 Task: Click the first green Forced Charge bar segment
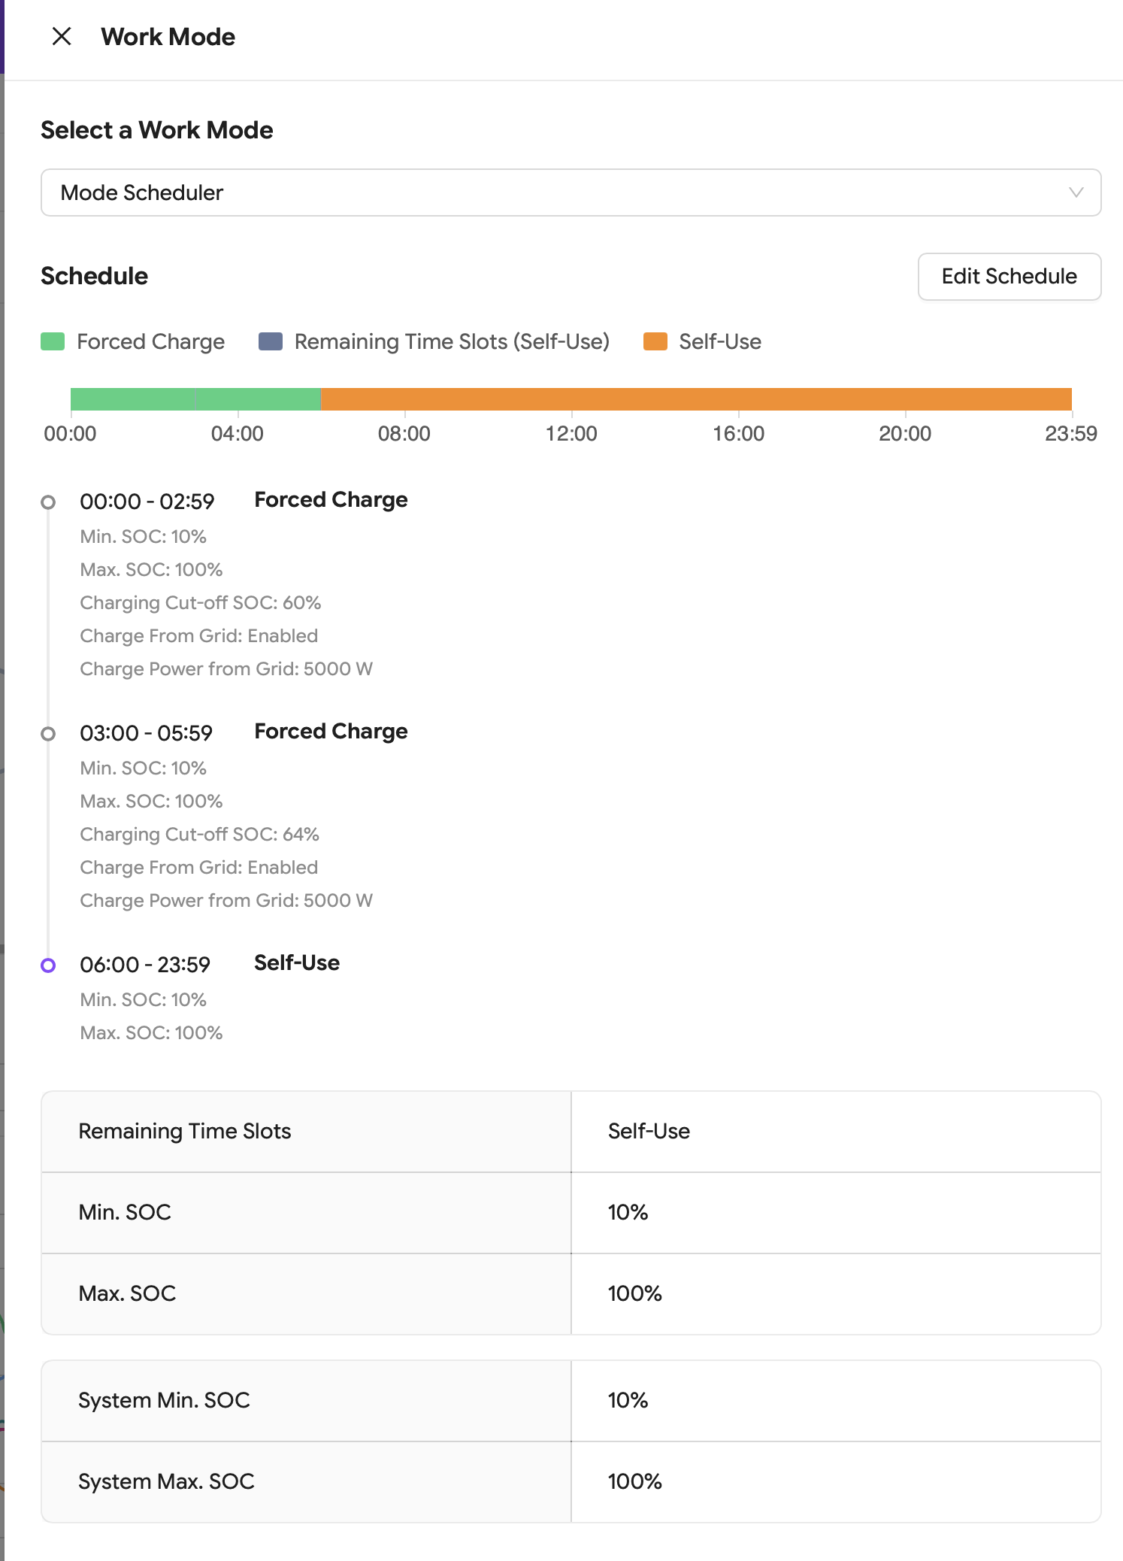133,399
